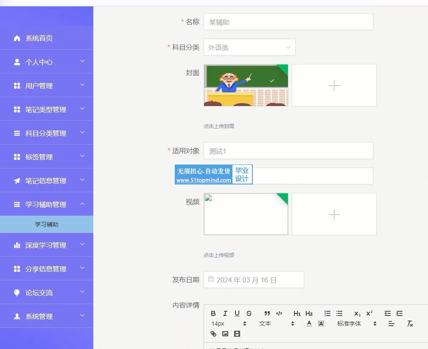This screenshot has height=349, width=428.
Task: Open the 标准字体 font family dropdown
Action: [356, 324]
